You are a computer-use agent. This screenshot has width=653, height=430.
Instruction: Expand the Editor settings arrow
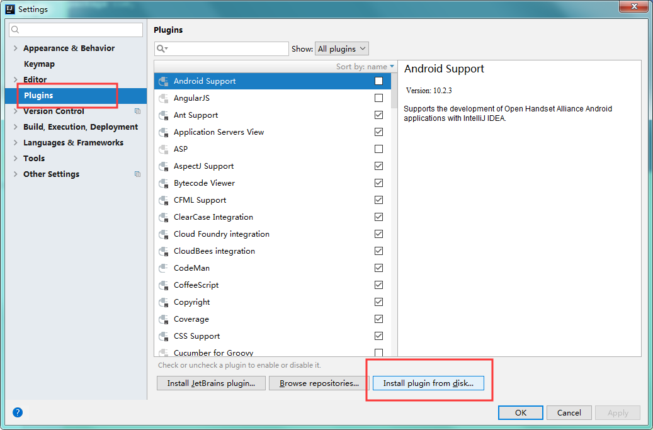click(15, 79)
